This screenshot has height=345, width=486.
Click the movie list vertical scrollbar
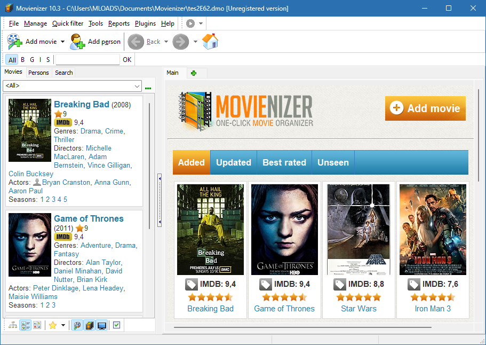149,166
